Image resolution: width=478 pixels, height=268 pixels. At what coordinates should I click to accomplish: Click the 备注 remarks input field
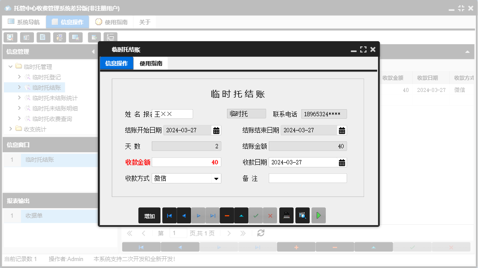pos(308,178)
